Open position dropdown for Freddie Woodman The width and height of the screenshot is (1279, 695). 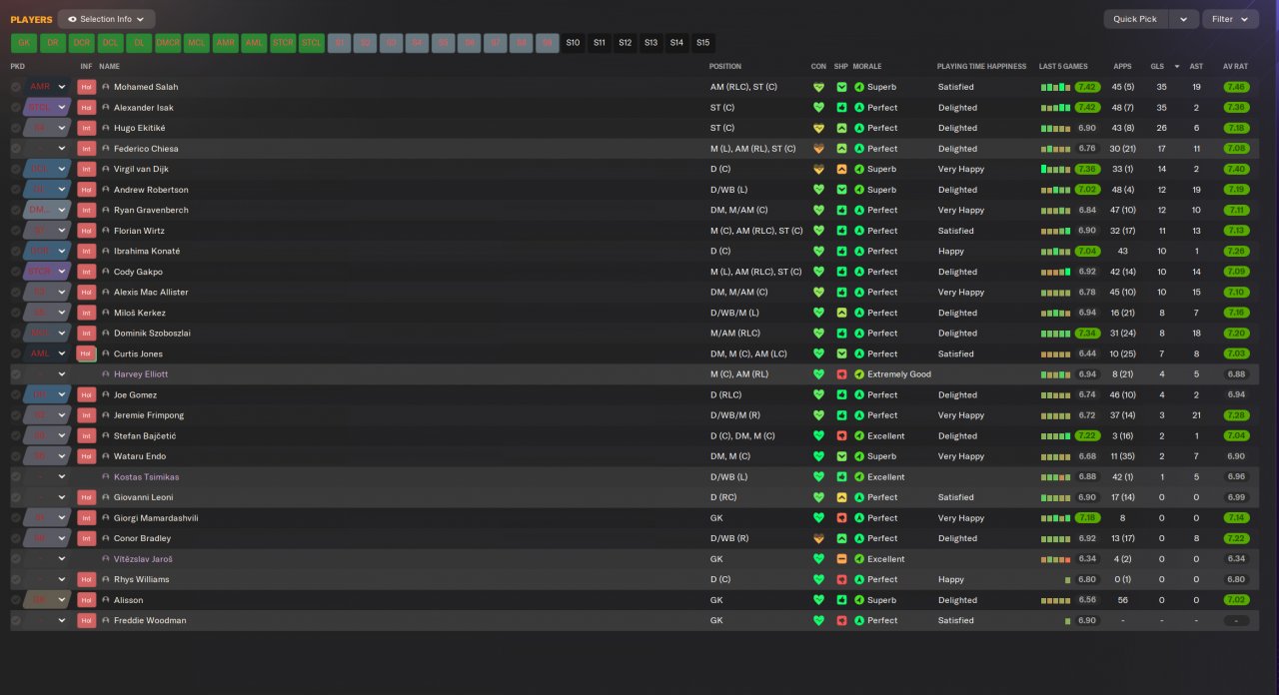(x=47, y=621)
